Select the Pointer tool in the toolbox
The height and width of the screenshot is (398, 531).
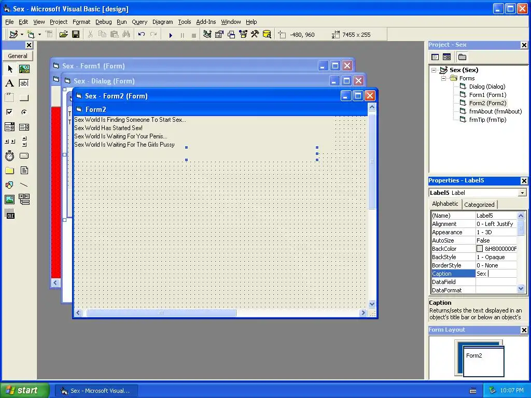tap(10, 69)
